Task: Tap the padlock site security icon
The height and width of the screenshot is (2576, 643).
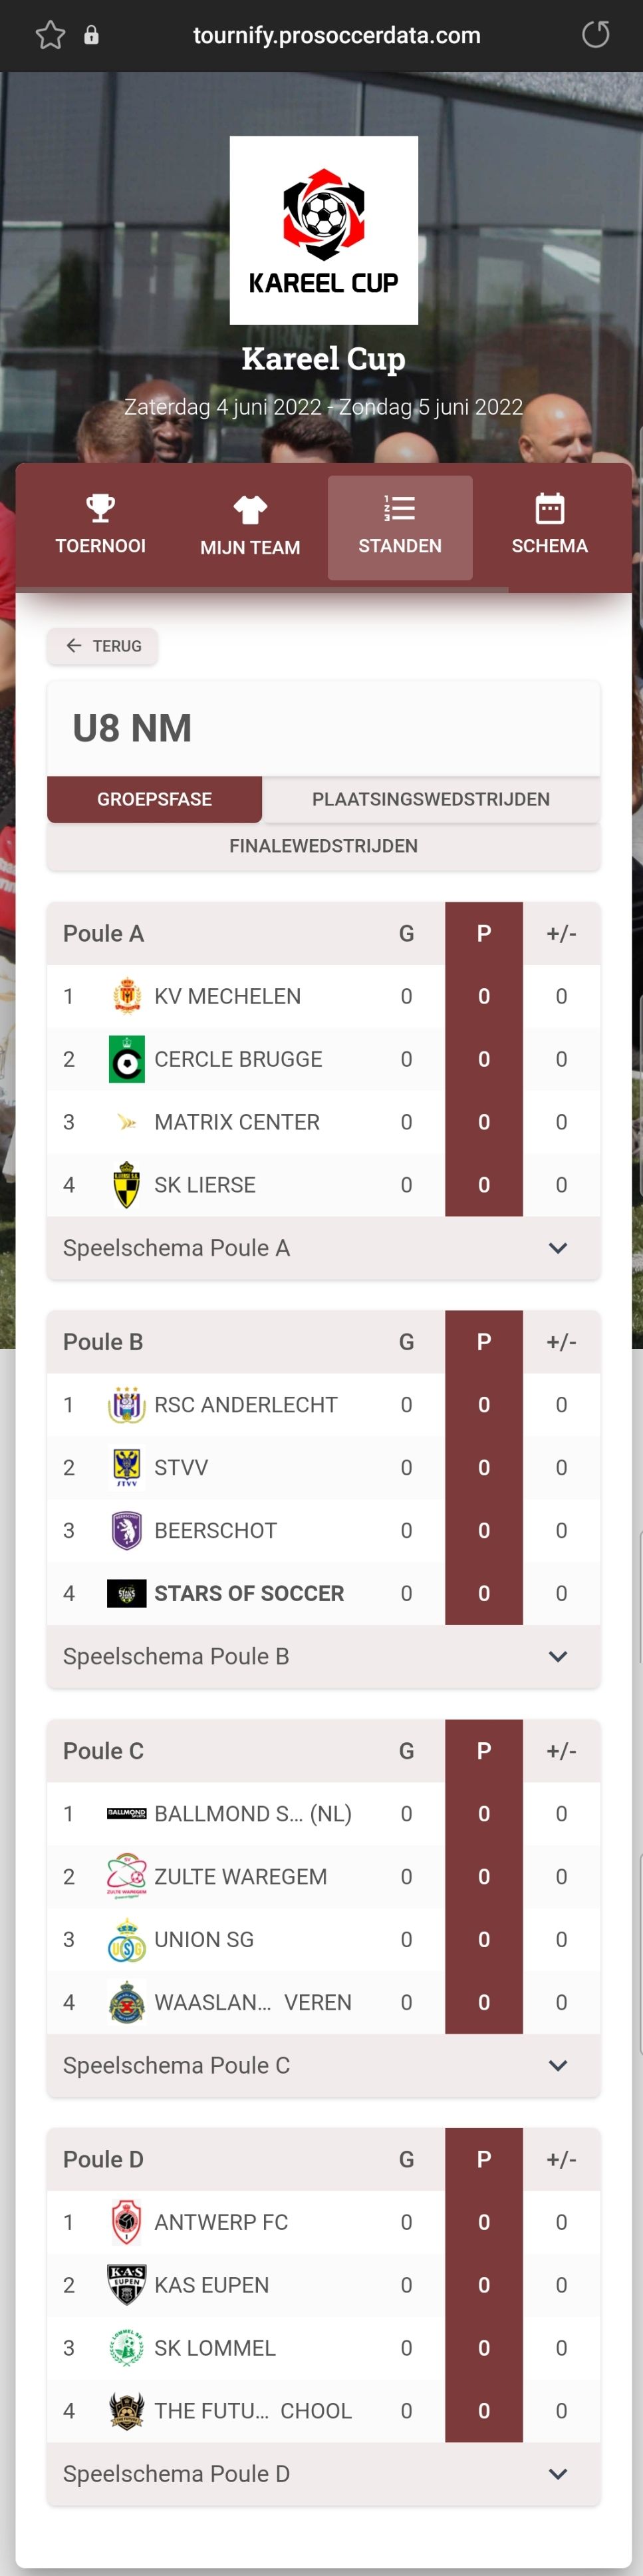Action: click(x=92, y=36)
